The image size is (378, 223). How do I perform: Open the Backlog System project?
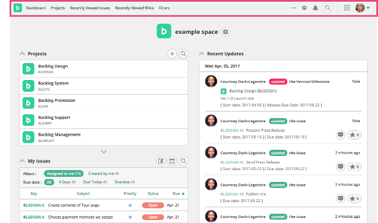click(54, 83)
